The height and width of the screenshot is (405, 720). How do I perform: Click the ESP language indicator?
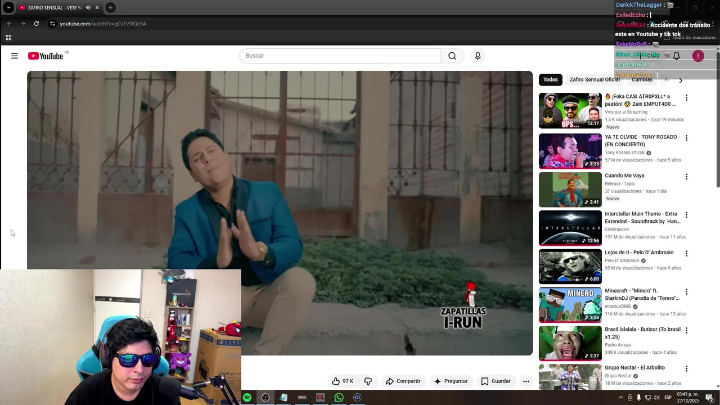point(668,398)
